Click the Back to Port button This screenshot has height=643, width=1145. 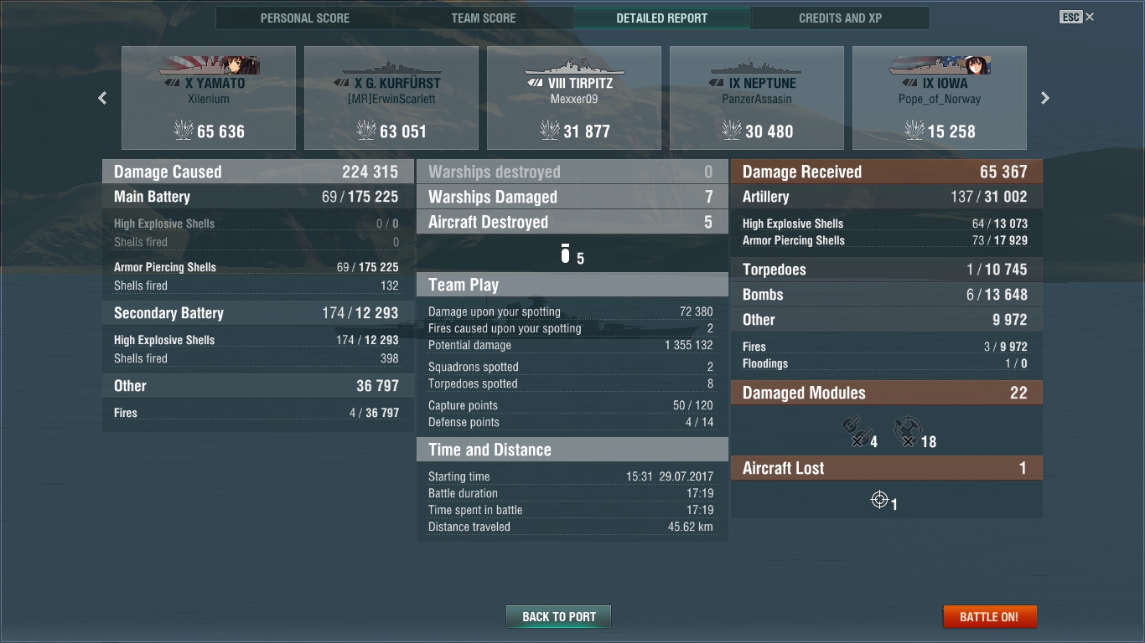tap(559, 617)
